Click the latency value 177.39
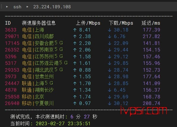This screenshot has height=127, width=177. (x=151, y=30)
